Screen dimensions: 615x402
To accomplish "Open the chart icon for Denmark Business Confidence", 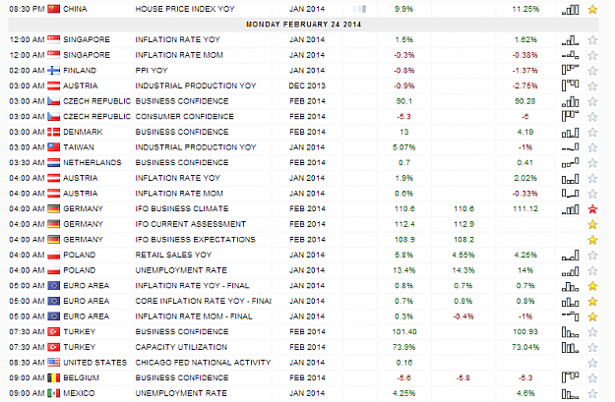I will tap(570, 133).
